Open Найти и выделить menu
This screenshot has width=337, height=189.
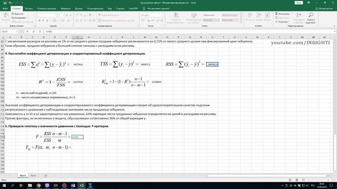point(311,18)
